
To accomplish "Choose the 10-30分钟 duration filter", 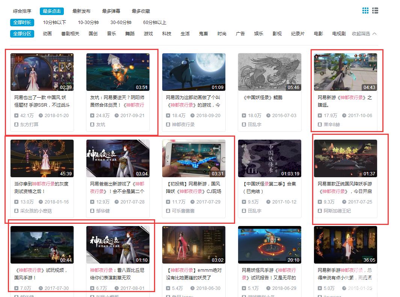I will click(x=88, y=23).
